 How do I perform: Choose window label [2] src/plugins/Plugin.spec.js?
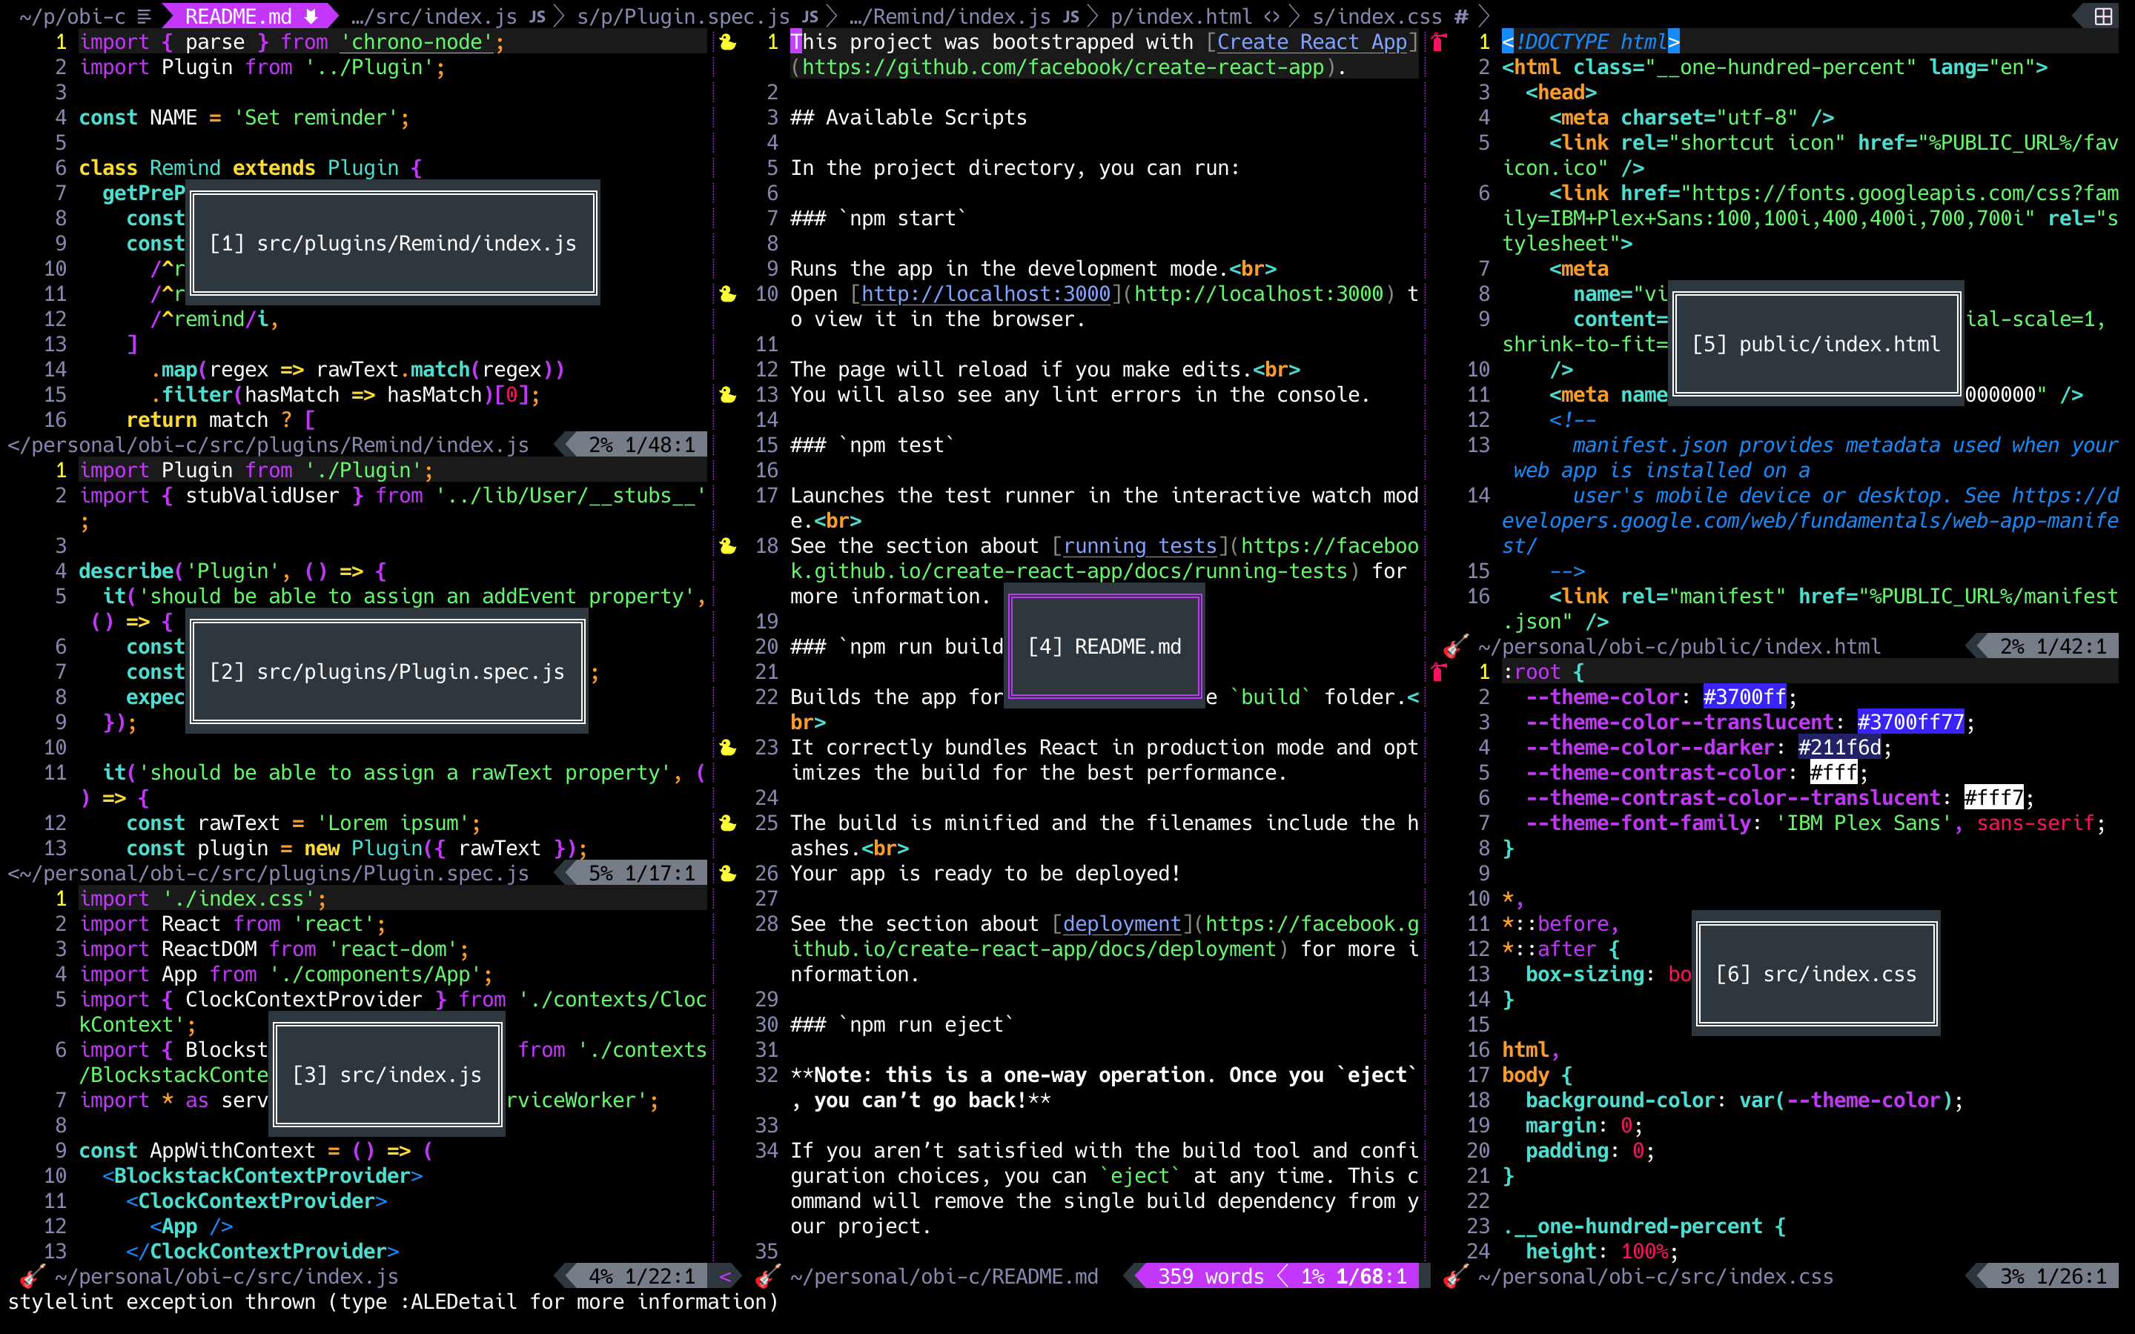[387, 672]
